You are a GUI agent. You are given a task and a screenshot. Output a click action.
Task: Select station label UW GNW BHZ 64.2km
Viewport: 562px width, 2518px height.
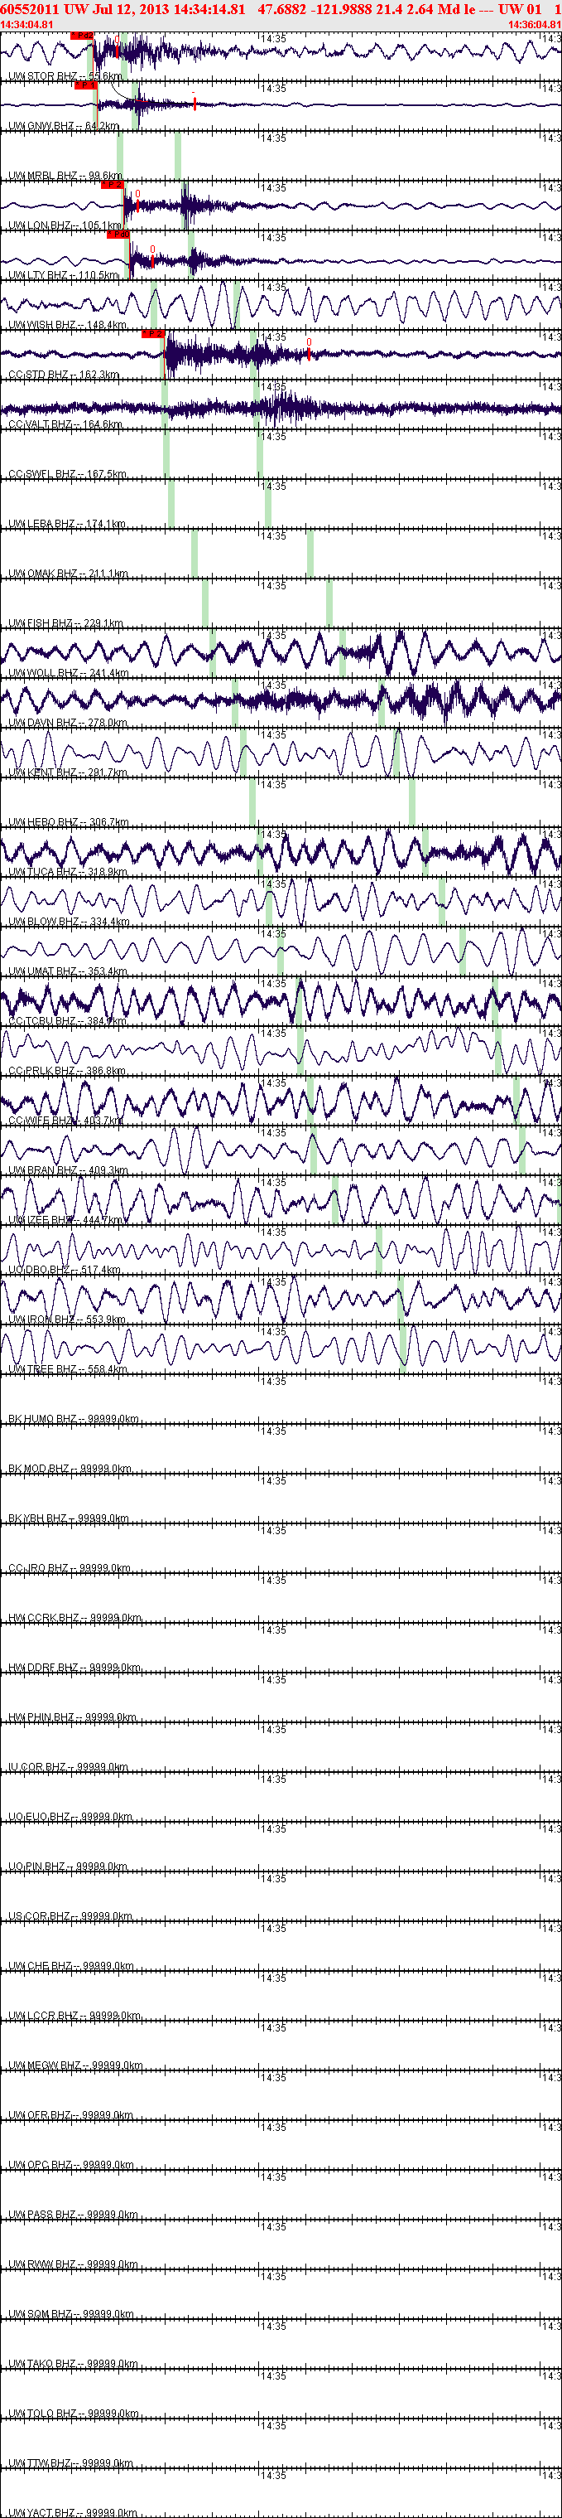(64, 126)
